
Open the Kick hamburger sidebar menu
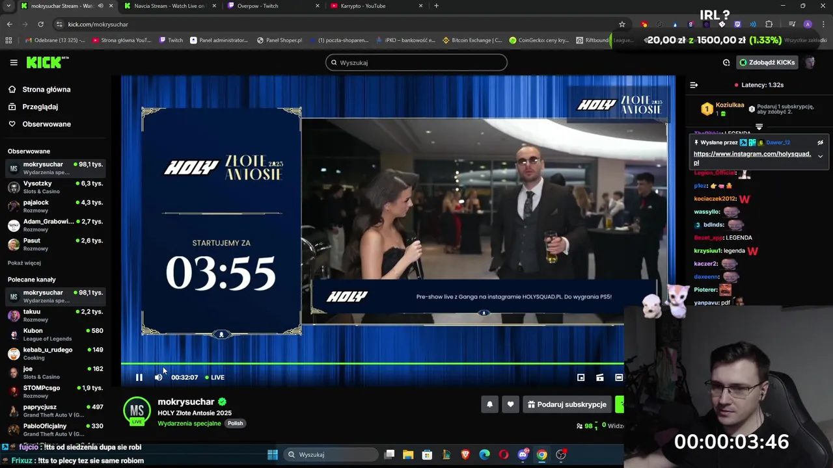14,62
